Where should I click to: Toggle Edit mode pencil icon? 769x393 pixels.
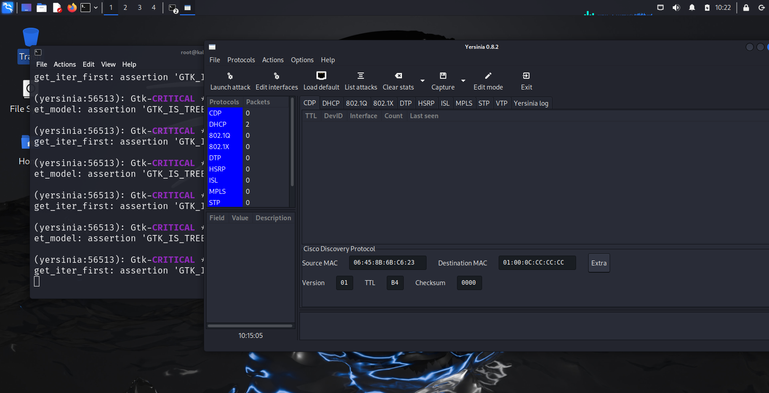click(488, 76)
